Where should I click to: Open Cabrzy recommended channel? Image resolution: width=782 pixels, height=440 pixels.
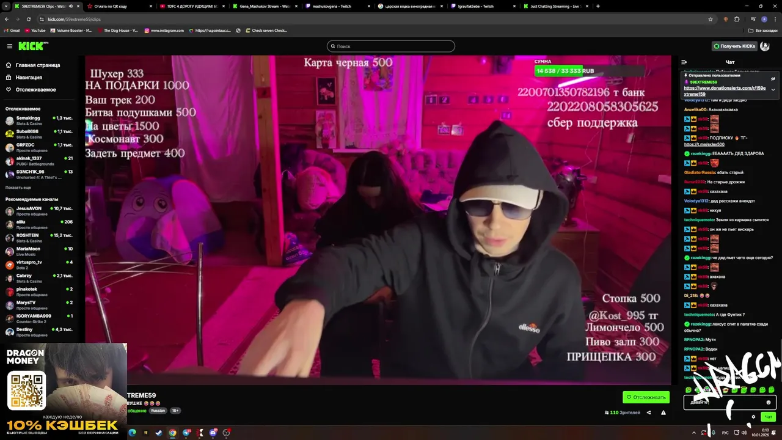38,278
